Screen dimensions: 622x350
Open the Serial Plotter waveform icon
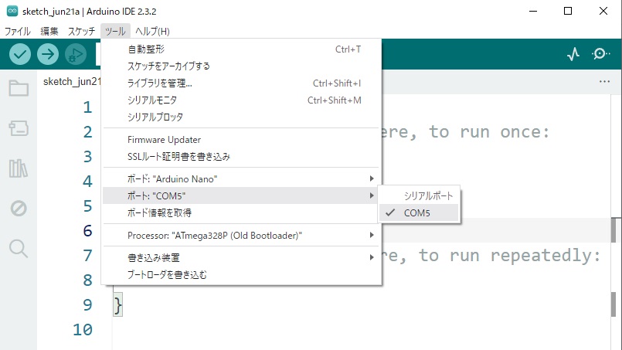(573, 54)
